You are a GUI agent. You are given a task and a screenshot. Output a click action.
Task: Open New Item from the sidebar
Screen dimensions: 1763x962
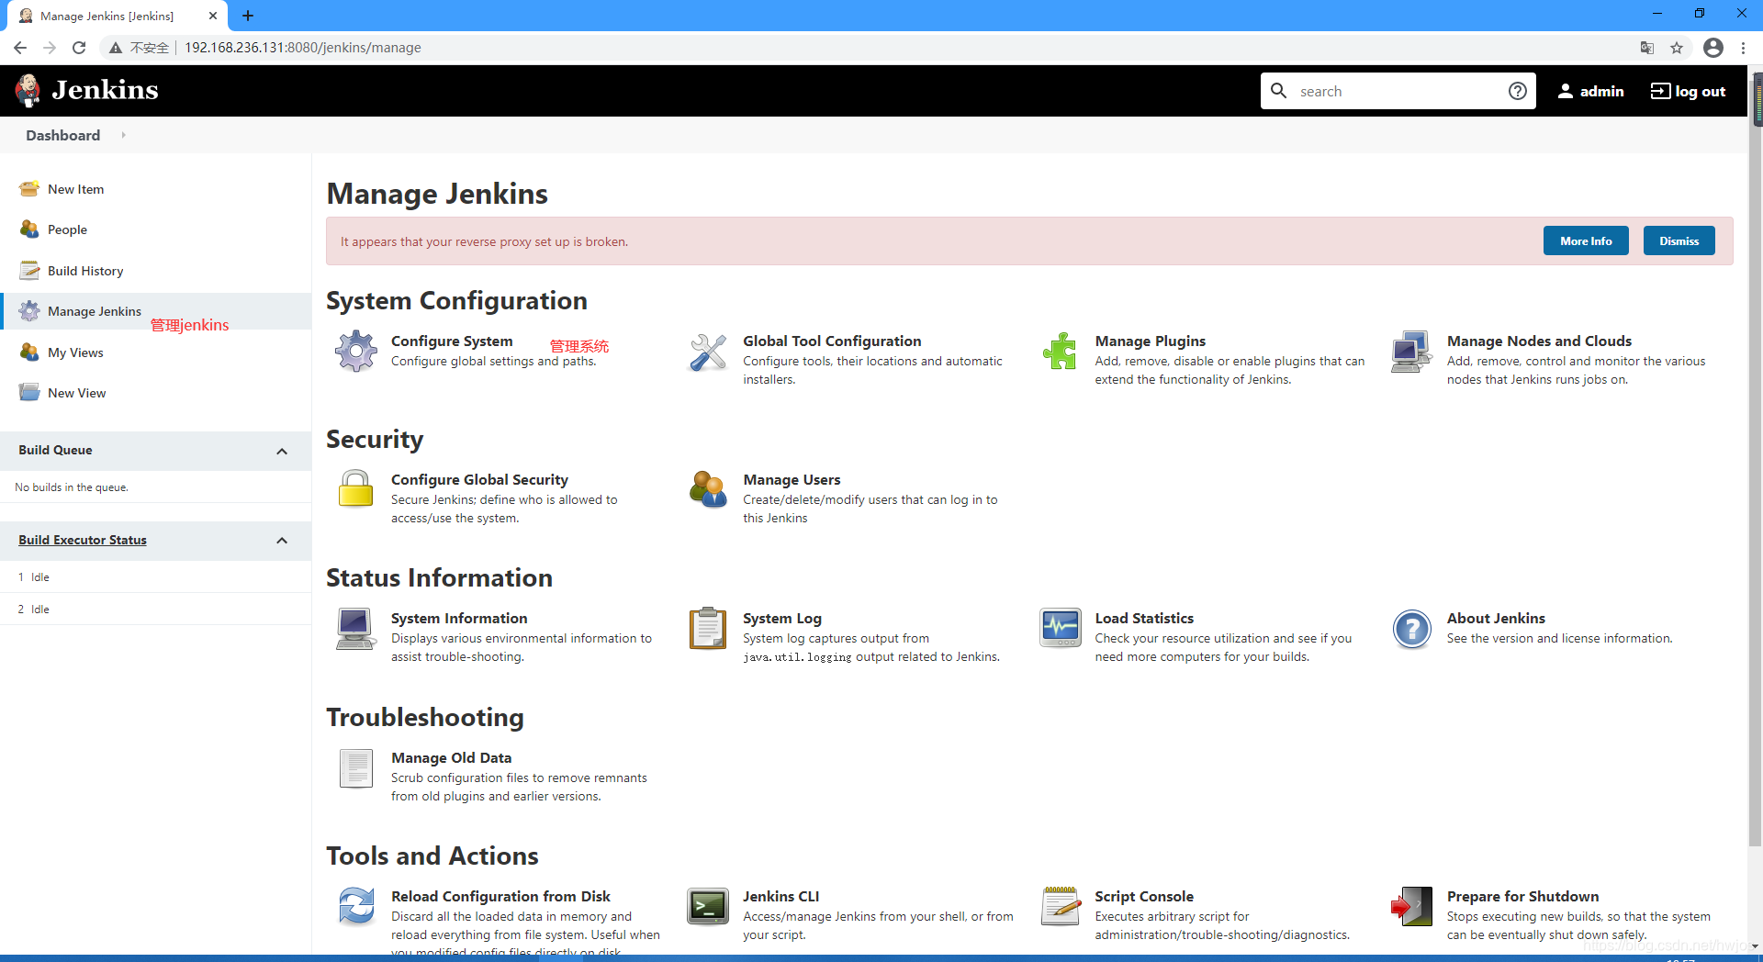(x=75, y=189)
